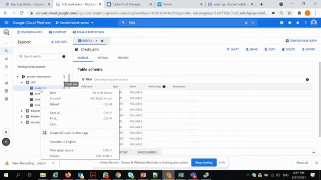Image resolution: width=321 pixels, height=180 pixels.
Task: Expand the mw_data dataset node
Action: (x=22, y=122)
